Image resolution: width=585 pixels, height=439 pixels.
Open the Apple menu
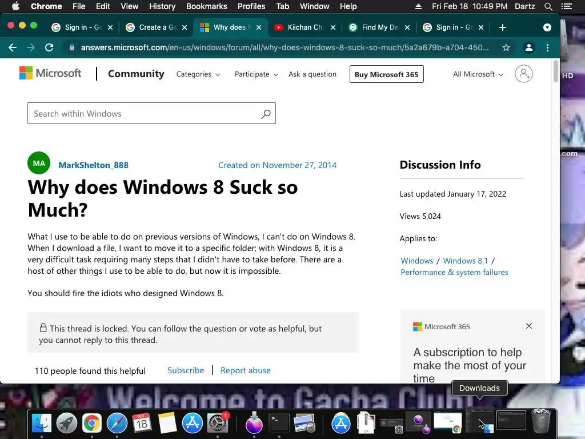[x=15, y=6]
